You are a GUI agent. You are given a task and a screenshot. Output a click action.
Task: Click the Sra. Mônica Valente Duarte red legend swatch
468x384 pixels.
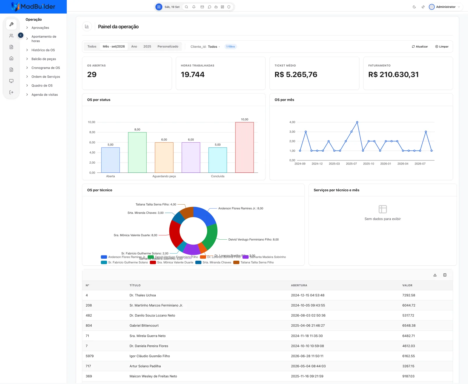(x=153, y=262)
